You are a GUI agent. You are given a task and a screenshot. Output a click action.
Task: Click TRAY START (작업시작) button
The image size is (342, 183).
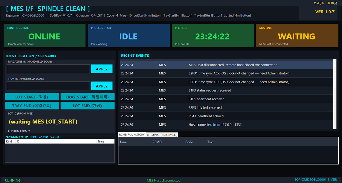[x=88, y=97]
